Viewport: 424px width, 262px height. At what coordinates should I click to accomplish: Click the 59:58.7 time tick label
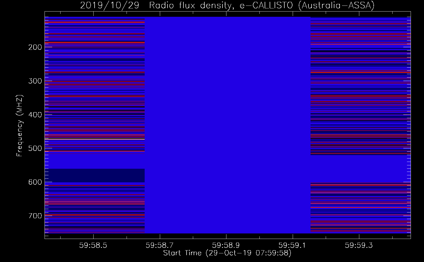click(160, 245)
